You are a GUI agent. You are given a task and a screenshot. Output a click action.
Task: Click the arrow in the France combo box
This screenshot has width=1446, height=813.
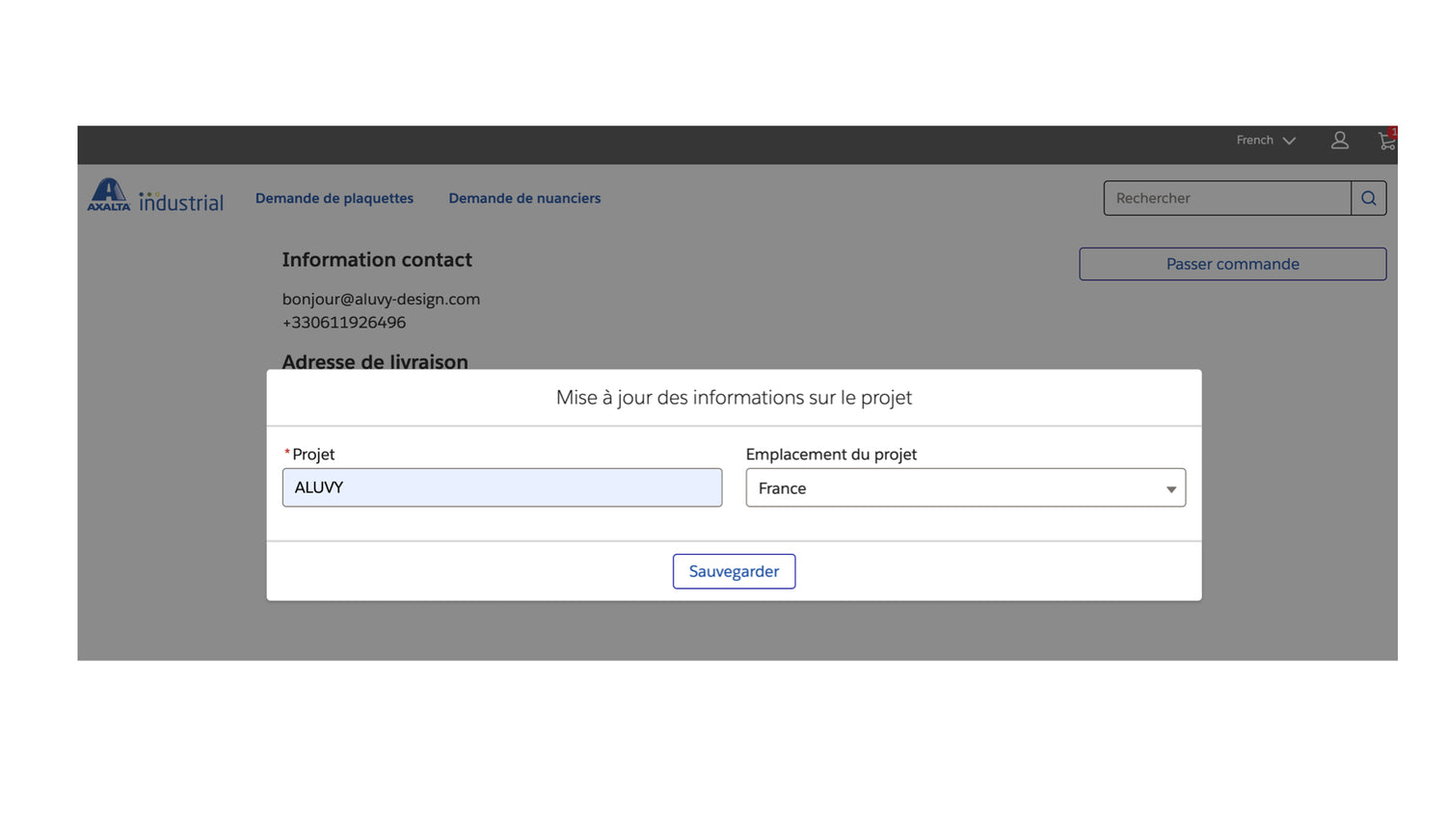(x=1170, y=489)
